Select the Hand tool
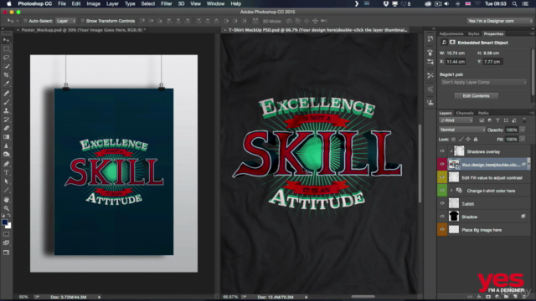This screenshot has width=536, height=301. click(x=6, y=199)
